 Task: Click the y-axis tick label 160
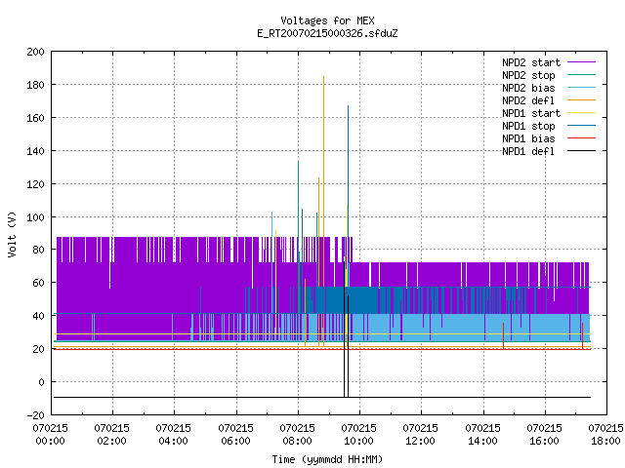[35, 118]
